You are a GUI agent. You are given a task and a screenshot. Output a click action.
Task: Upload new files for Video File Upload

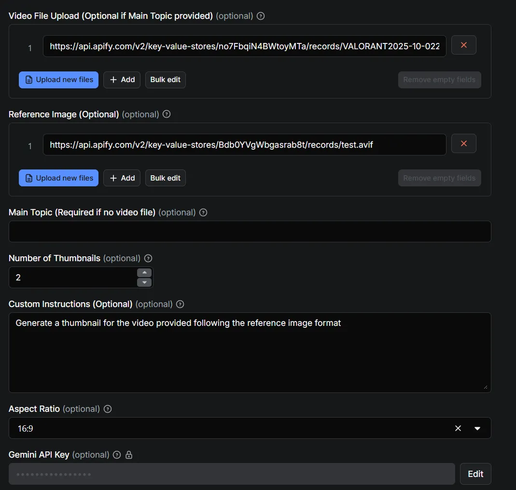pos(58,80)
